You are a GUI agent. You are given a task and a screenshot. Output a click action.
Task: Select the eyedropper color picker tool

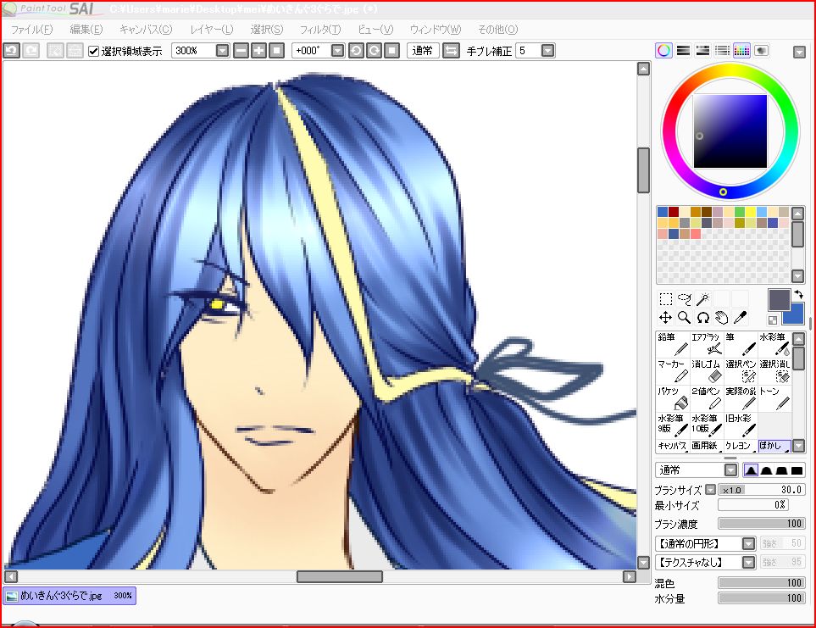740,317
